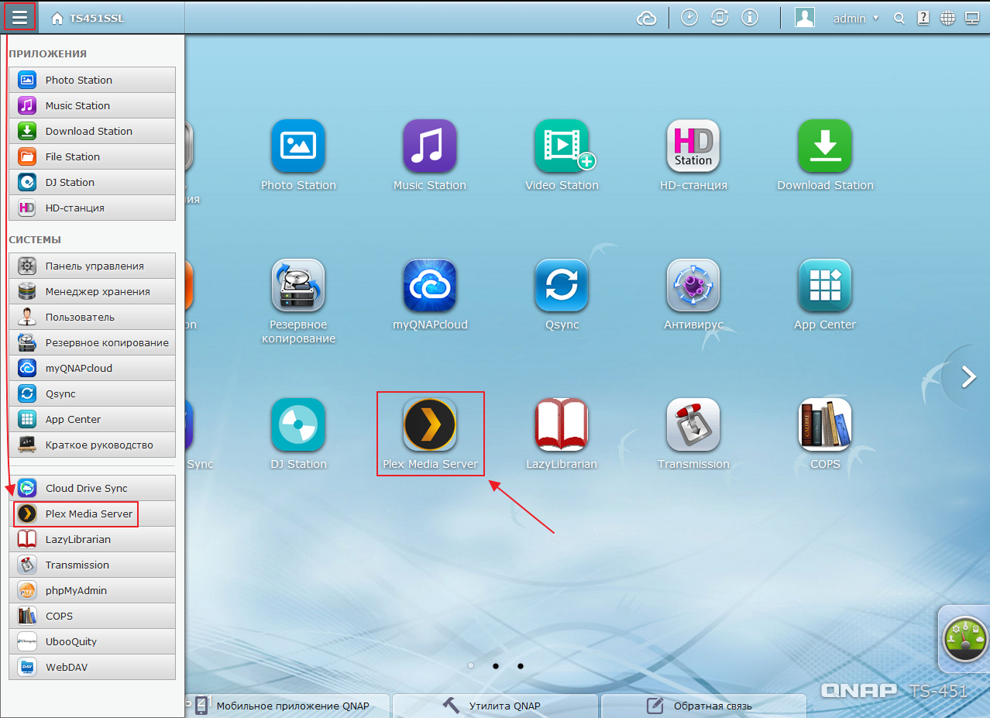
Task: Open COPS in the side menu
Action: [x=92, y=616]
